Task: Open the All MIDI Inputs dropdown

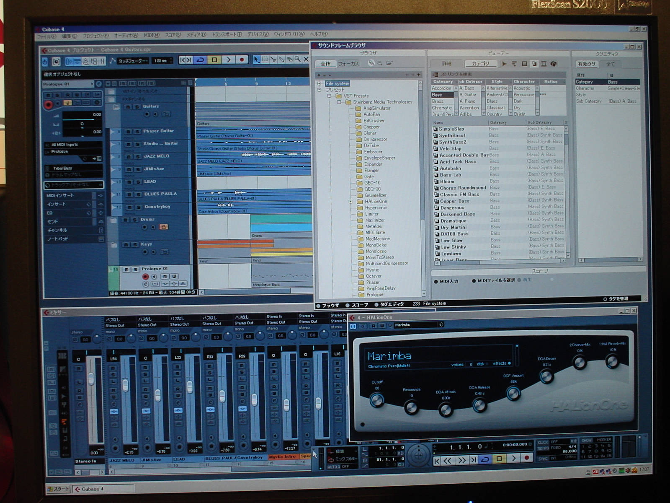Action: pyautogui.click(x=73, y=145)
